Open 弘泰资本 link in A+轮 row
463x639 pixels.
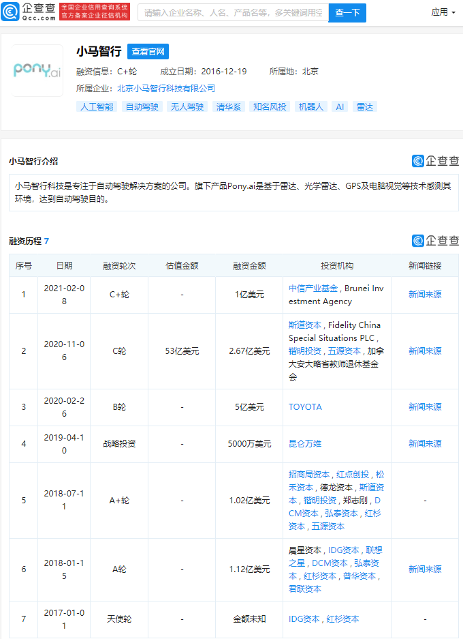[x=341, y=514]
